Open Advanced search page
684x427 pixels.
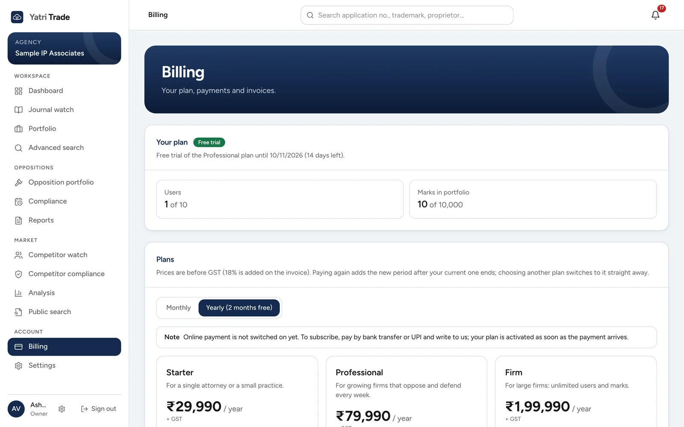tap(64, 148)
